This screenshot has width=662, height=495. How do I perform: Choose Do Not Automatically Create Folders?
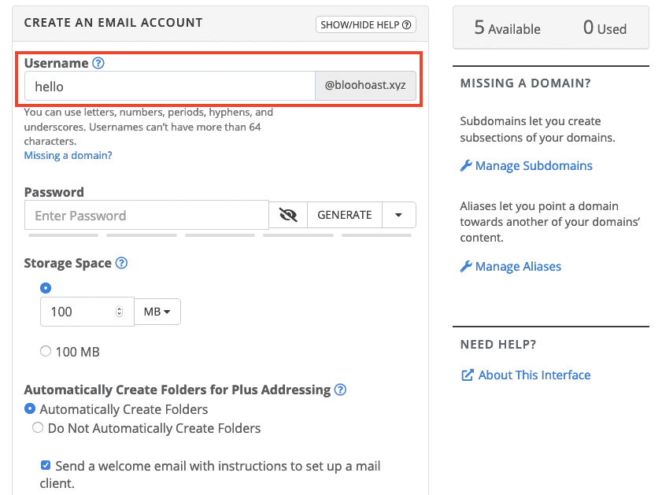click(x=38, y=428)
